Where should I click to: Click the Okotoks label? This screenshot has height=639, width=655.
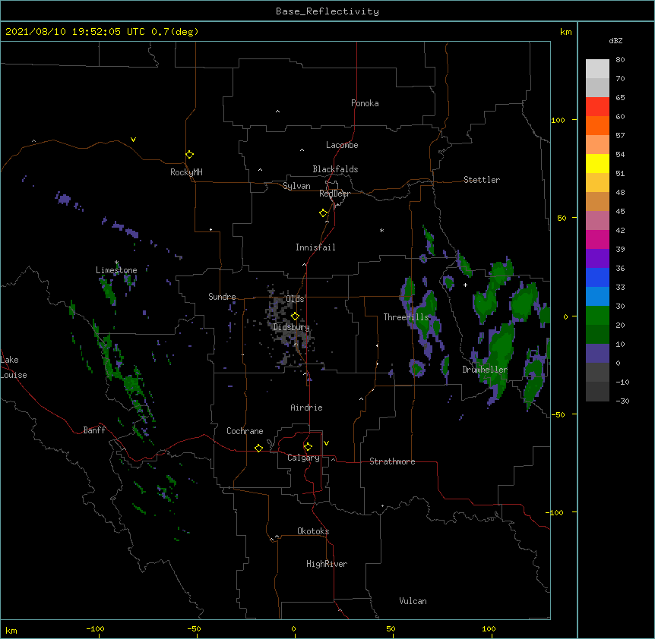coord(313,531)
